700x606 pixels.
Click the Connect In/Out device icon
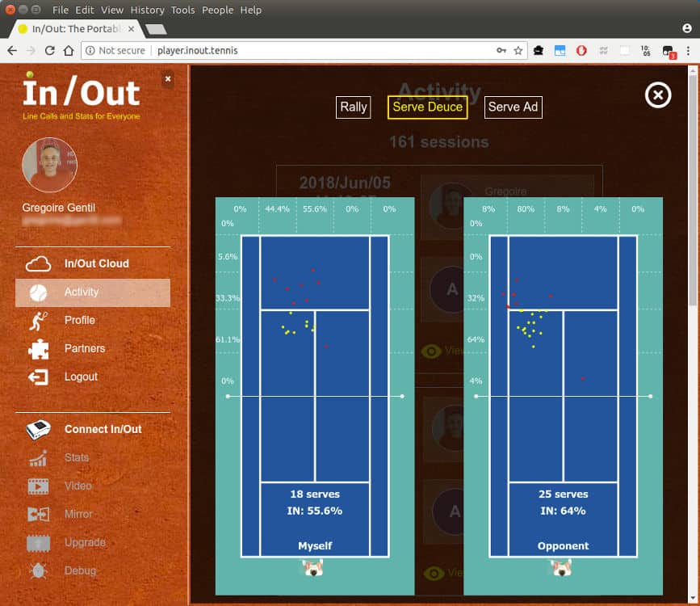[x=38, y=430]
